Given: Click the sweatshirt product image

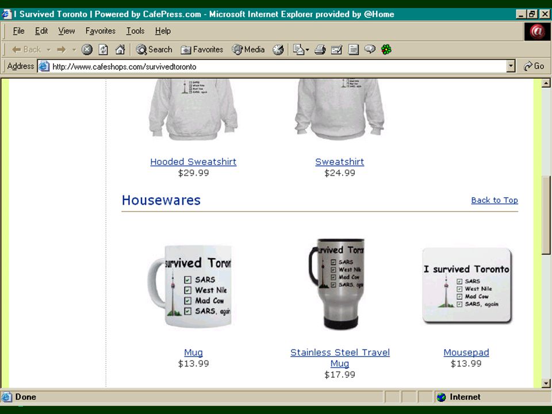Looking at the screenshot, I should click(x=340, y=109).
